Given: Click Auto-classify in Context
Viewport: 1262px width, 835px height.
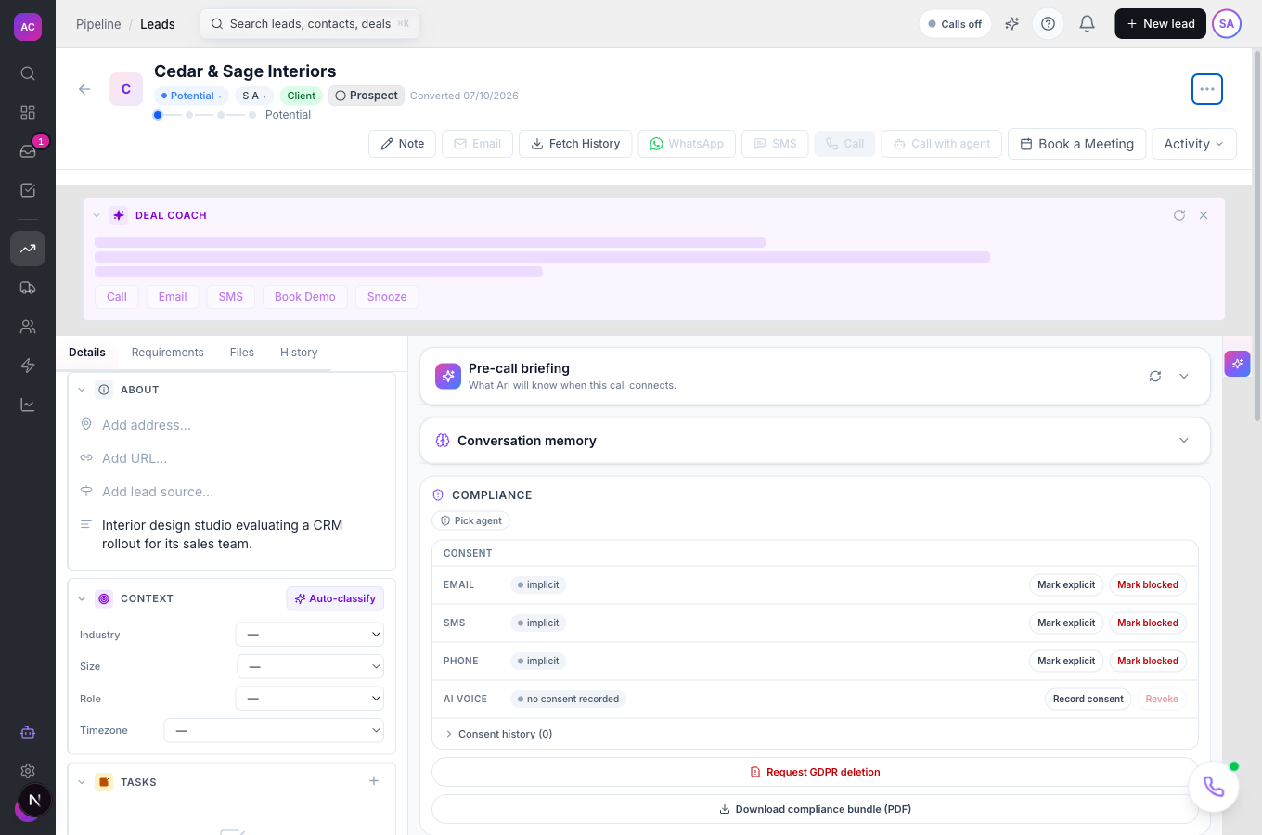Looking at the screenshot, I should click(335, 598).
